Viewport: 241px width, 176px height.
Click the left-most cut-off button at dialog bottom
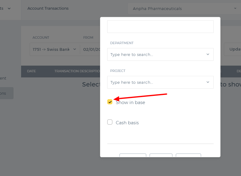pyautogui.click(x=133, y=155)
